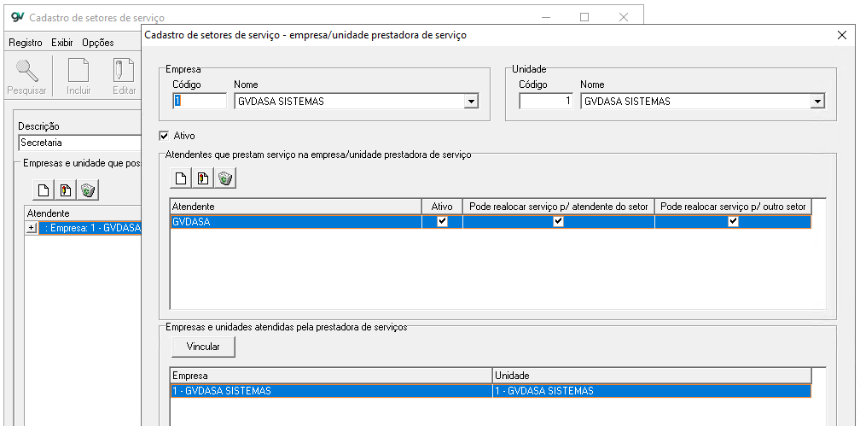Edit atendente with the document-pencil icon in dialog
The width and height of the screenshot is (860, 426).
202,178
